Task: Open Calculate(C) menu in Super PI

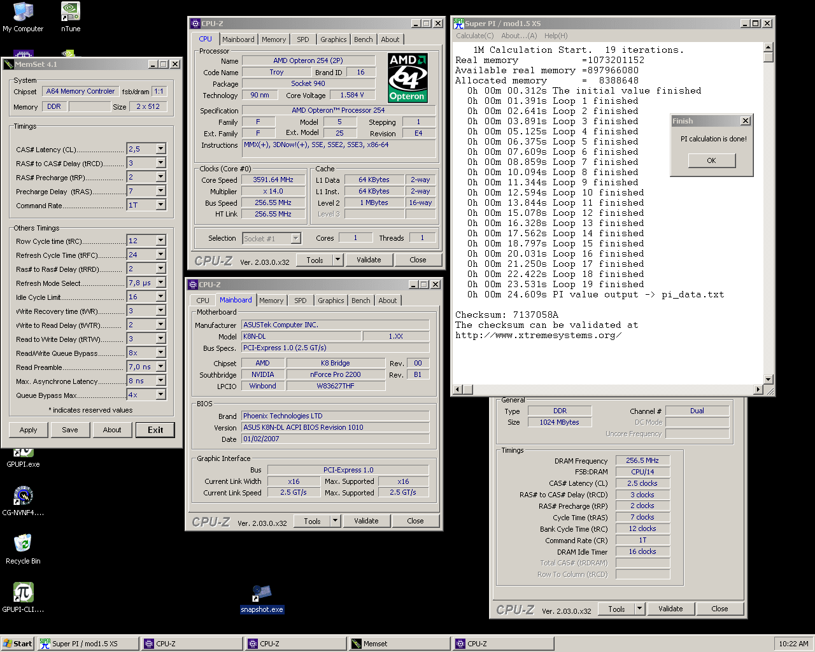Action: click(x=475, y=36)
